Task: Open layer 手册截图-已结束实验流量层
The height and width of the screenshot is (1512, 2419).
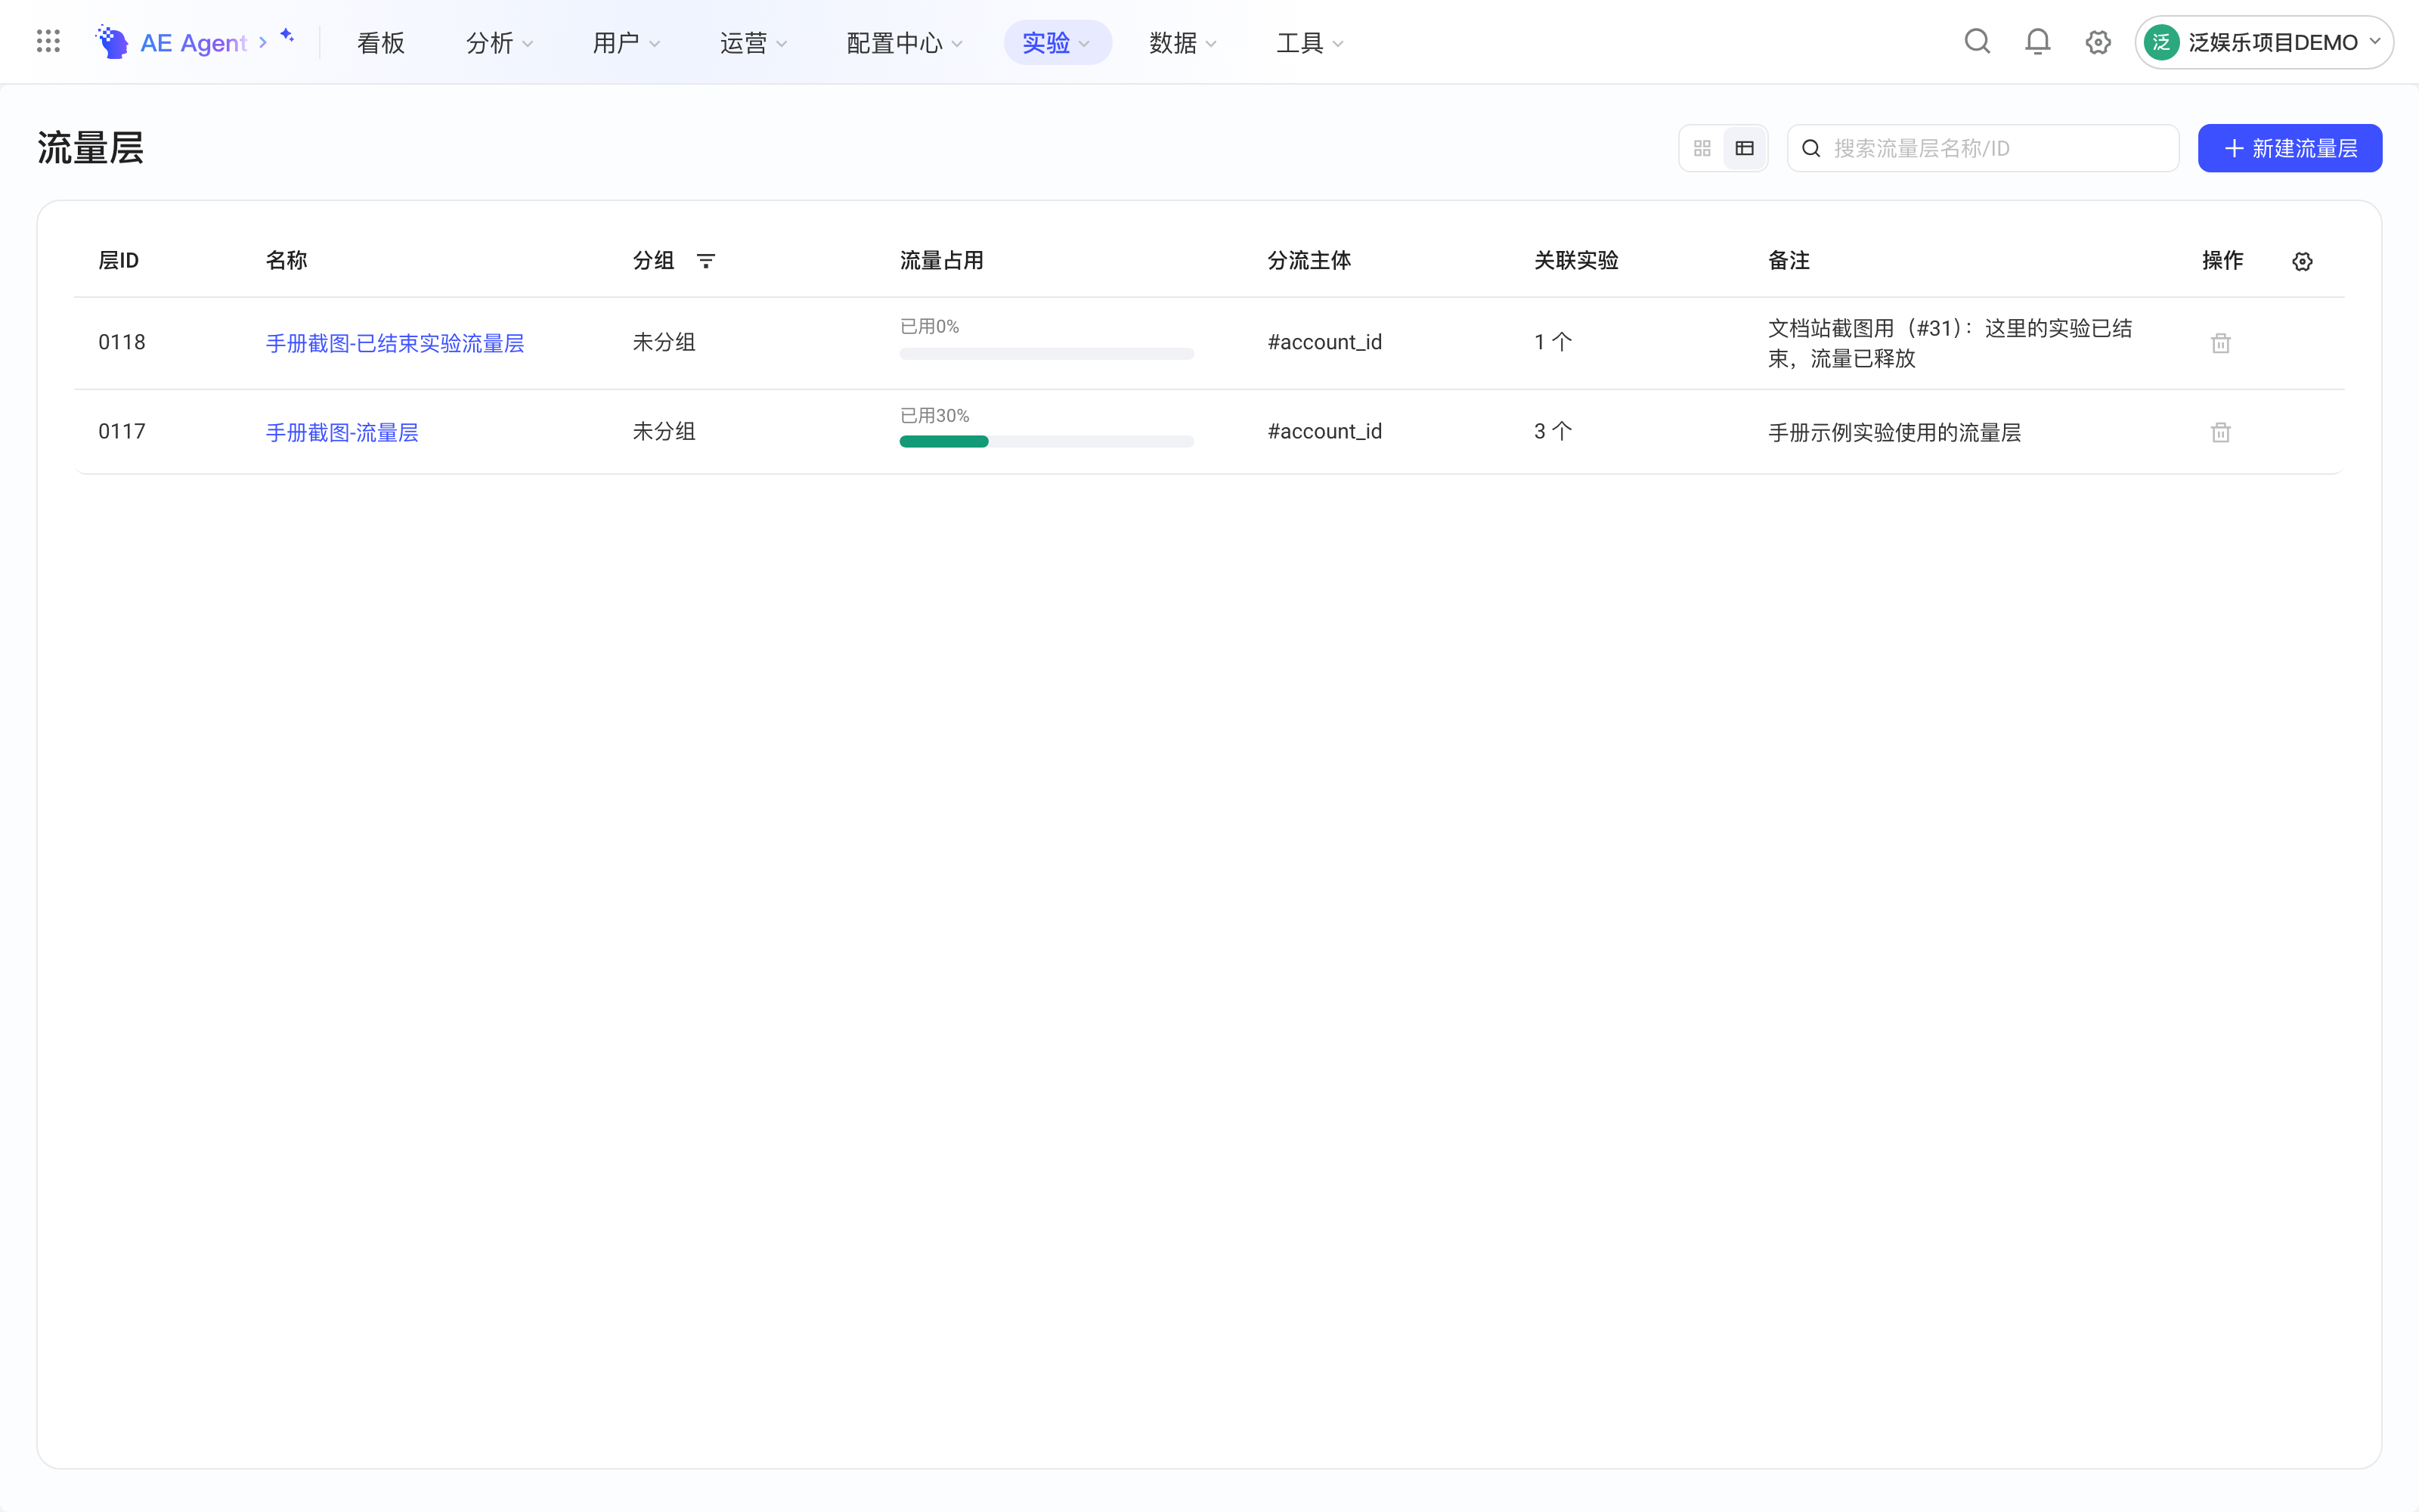Action: pos(395,343)
